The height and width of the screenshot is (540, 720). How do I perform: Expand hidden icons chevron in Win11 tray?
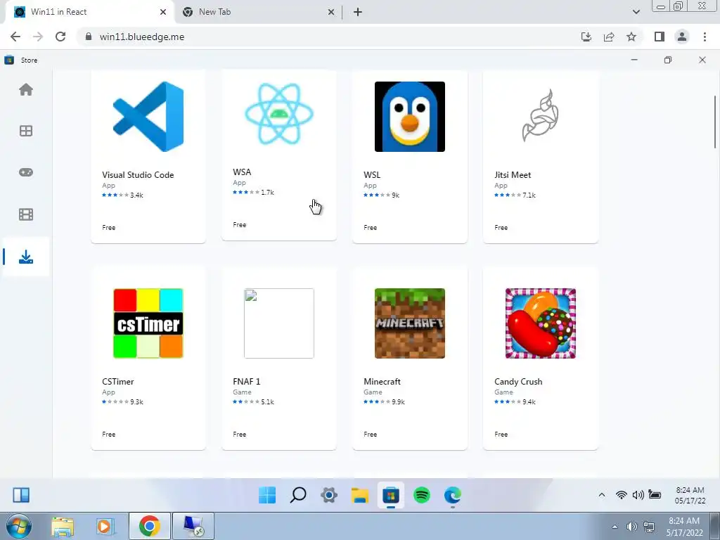point(602,495)
